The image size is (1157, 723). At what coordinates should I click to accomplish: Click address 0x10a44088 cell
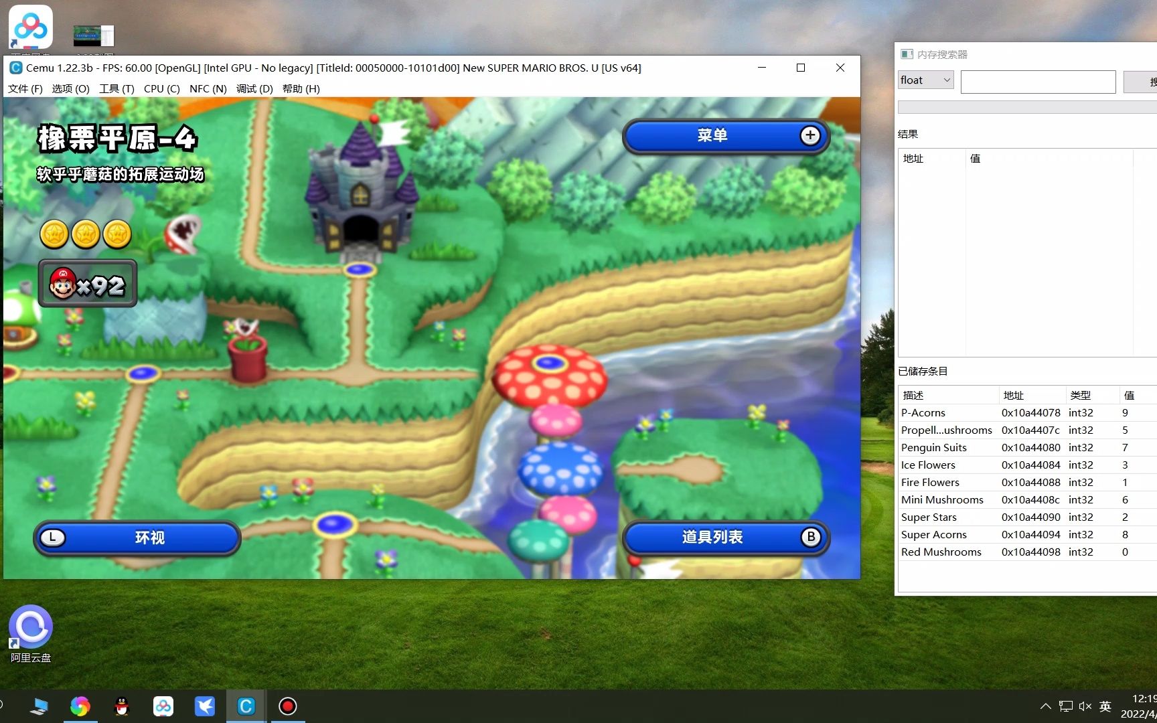[1031, 483]
